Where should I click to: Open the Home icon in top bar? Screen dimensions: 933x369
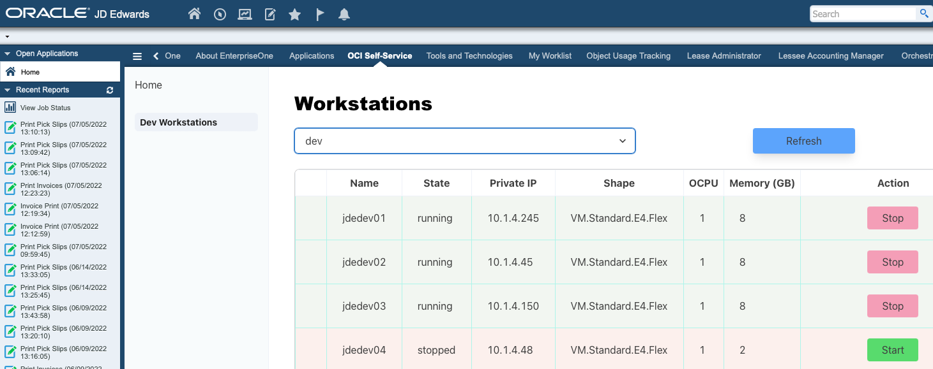195,14
